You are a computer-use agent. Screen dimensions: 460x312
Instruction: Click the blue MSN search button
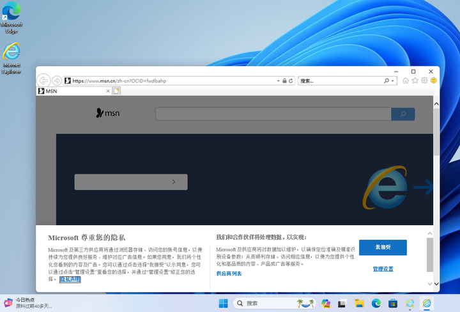[403, 114]
